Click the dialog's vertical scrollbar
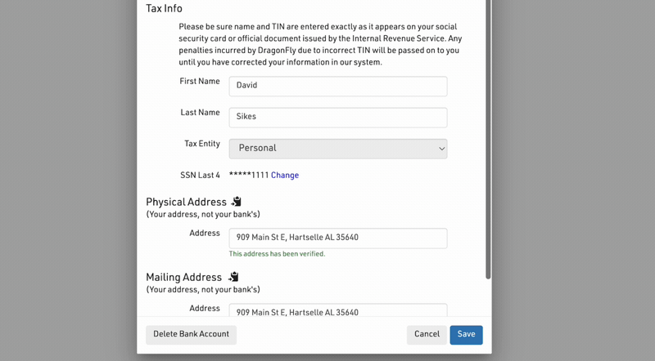Screen dimensions: 655x361 point(488,139)
